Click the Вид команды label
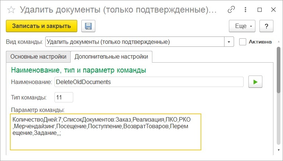The width and height of the screenshot is (283, 161). pos(24,42)
